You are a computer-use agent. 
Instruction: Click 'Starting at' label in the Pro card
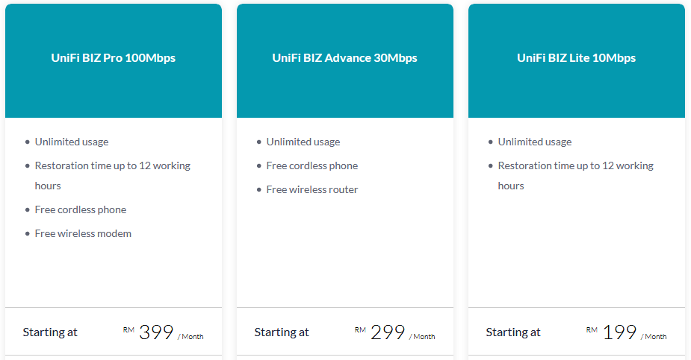(x=50, y=332)
